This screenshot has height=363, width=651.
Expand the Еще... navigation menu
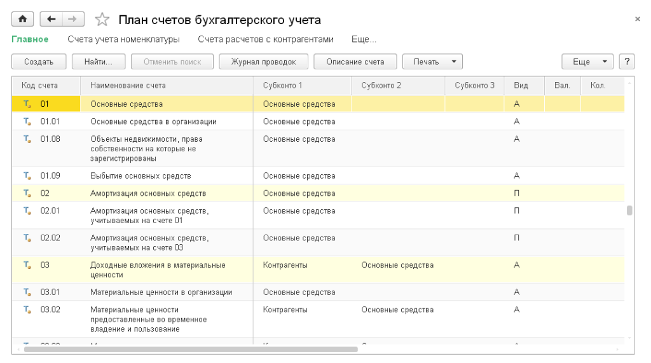[364, 39]
